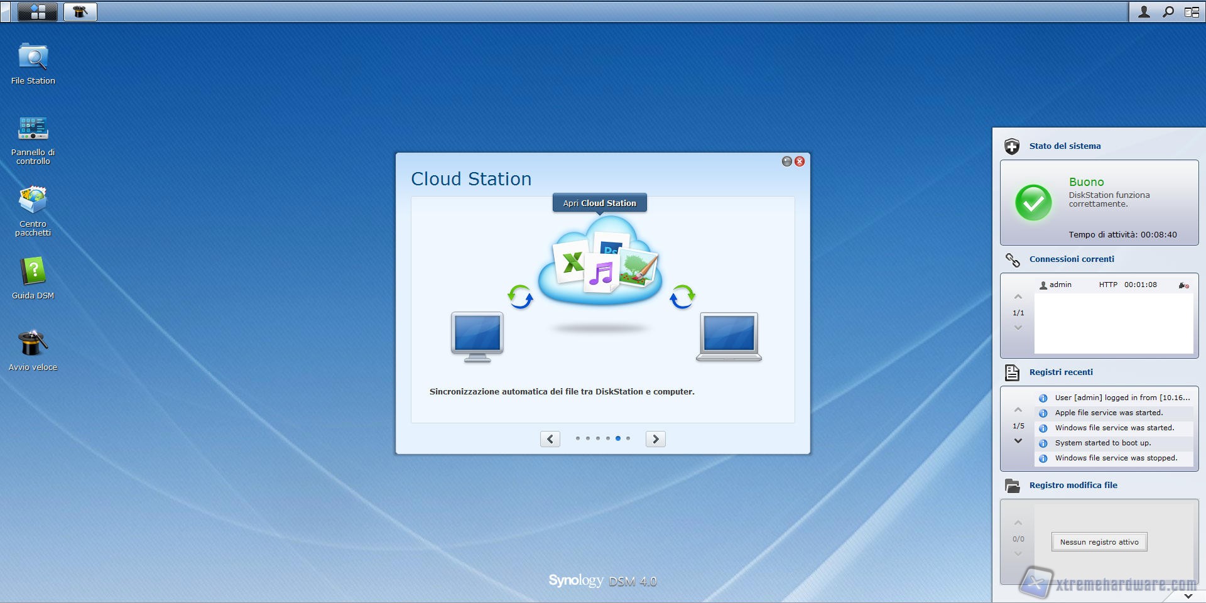This screenshot has width=1206, height=603.
Task: Select the first slide dot indicator
Action: tap(578, 438)
